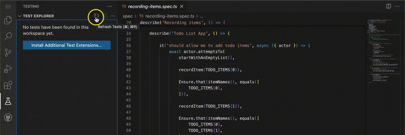Viewport: 405px width, 135px height.
Task: Click Install Additional Test Extensions button
Action: (66, 45)
